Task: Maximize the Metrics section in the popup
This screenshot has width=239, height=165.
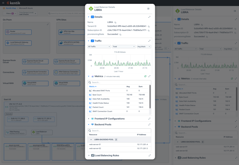Action: click(x=149, y=76)
